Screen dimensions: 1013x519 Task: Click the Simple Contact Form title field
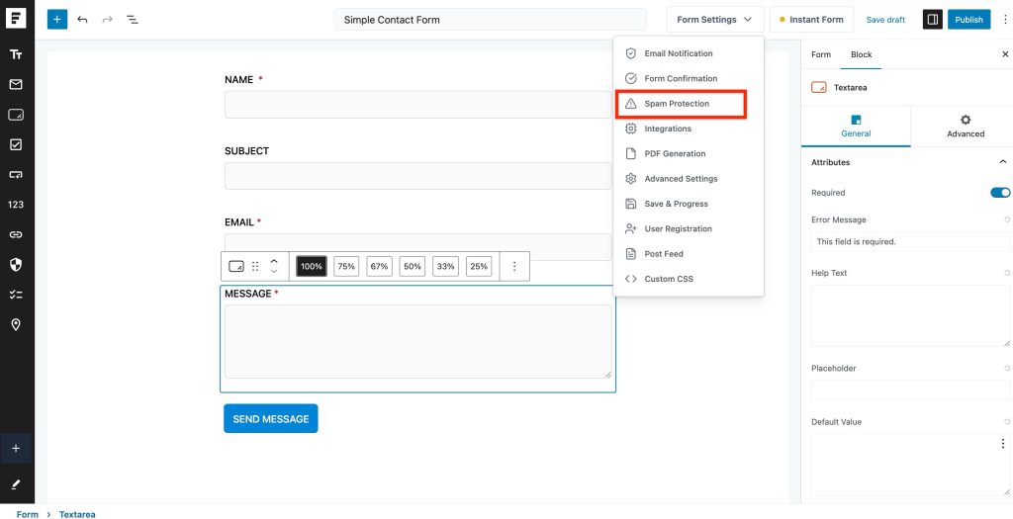click(490, 20)
